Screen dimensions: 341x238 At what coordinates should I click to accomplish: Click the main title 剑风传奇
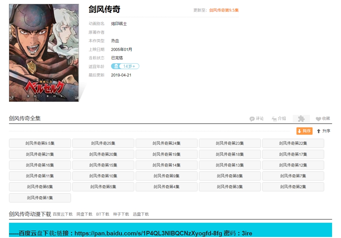point(104,9)
